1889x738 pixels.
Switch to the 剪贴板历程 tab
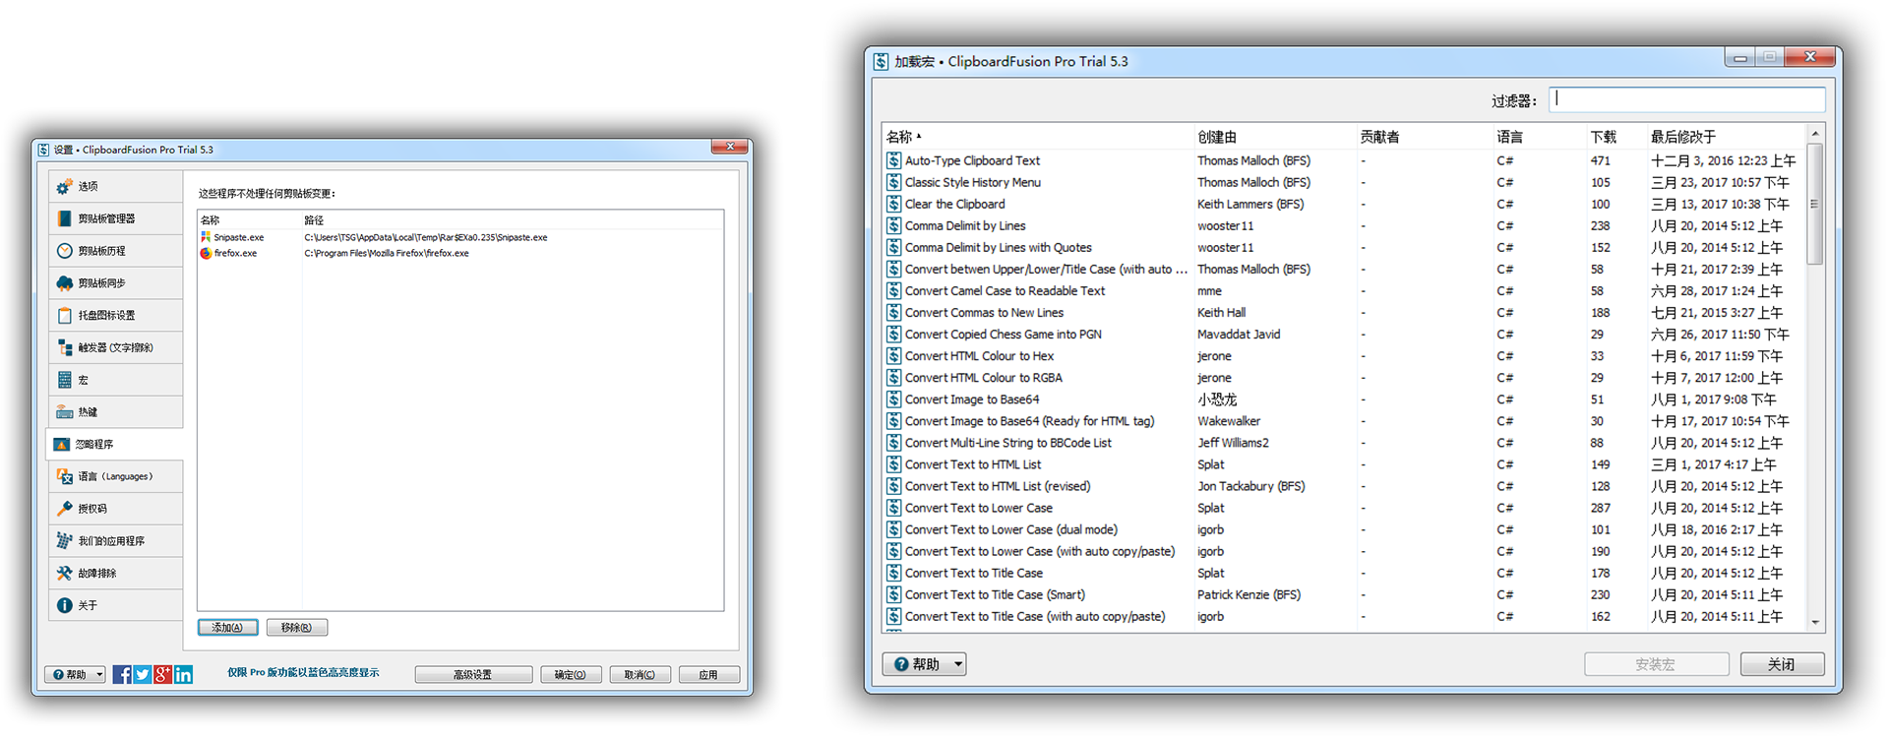coord(115,251)
